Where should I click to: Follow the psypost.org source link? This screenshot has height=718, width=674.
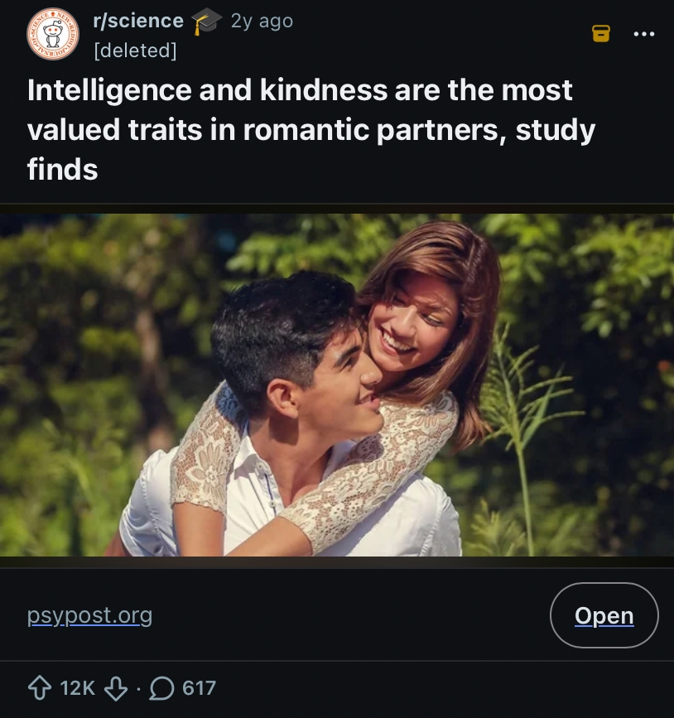point(89,615)
